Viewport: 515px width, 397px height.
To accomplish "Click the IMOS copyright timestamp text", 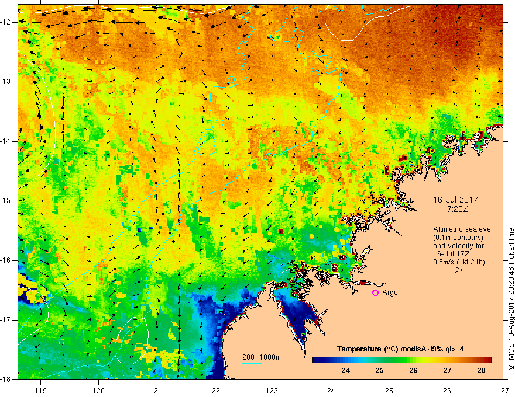I will point(511,300).
